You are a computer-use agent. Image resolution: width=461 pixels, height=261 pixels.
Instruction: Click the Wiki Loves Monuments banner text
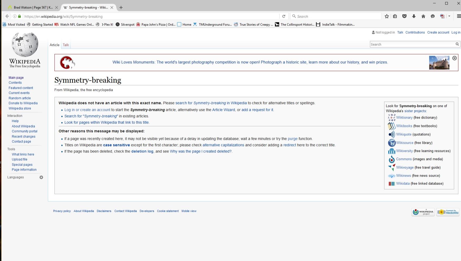click(250, 62)
